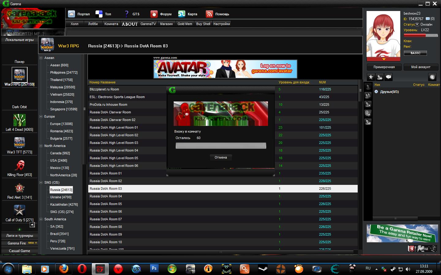The height and width of the screenshot is (275, 441).
Task: Select the Blizzplanet.ru Room row
Action: click(223, 89)
